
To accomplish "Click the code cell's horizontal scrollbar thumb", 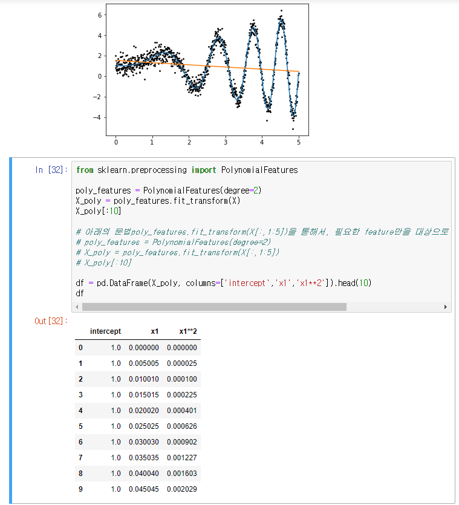I will (x=214, y=307).
